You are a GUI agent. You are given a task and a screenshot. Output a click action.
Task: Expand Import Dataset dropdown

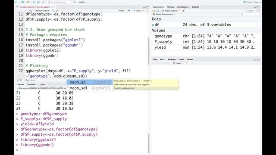pos(171,11)
